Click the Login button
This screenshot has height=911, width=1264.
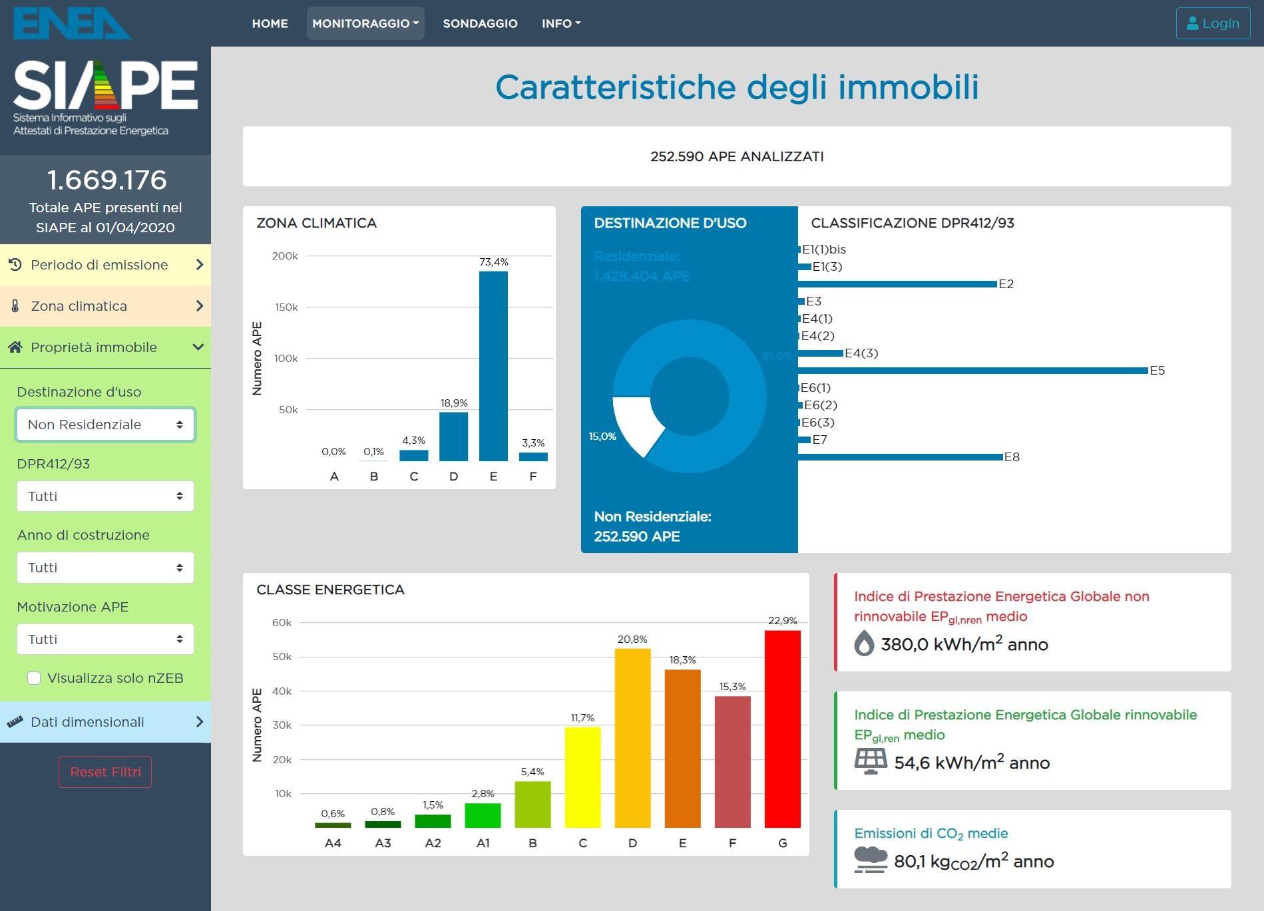1213,23
